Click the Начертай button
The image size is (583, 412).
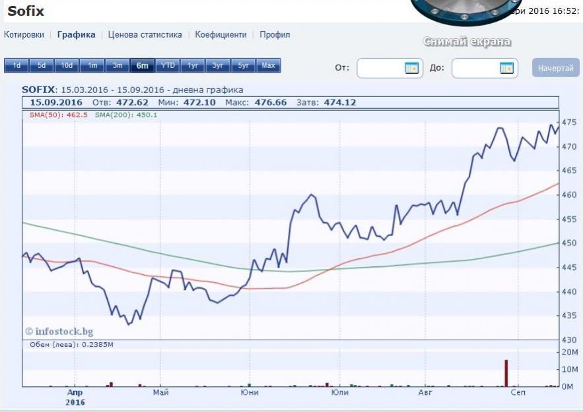[555, 68]
